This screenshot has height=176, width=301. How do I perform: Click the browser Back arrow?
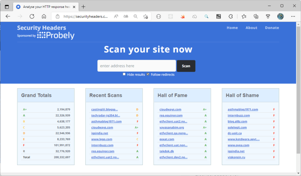pos(8,16)
